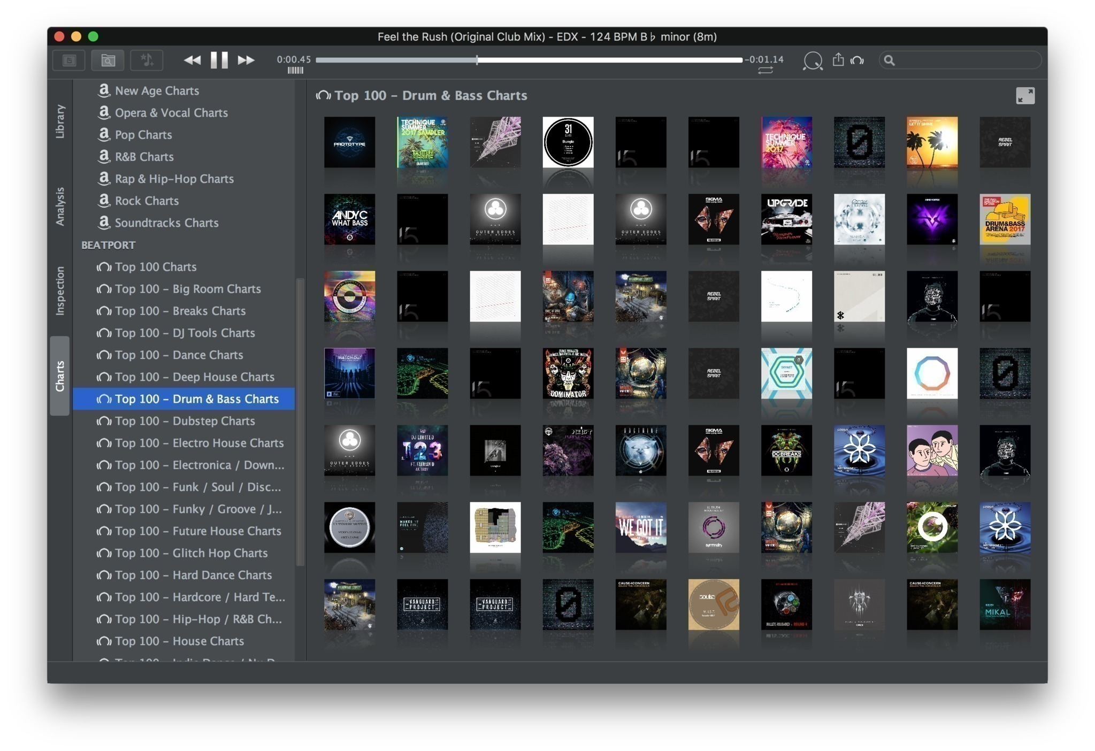Open the Analysis side tab
Image resolution: width=1095 pixels, height=751 pixels.
(x=60, y=206)
